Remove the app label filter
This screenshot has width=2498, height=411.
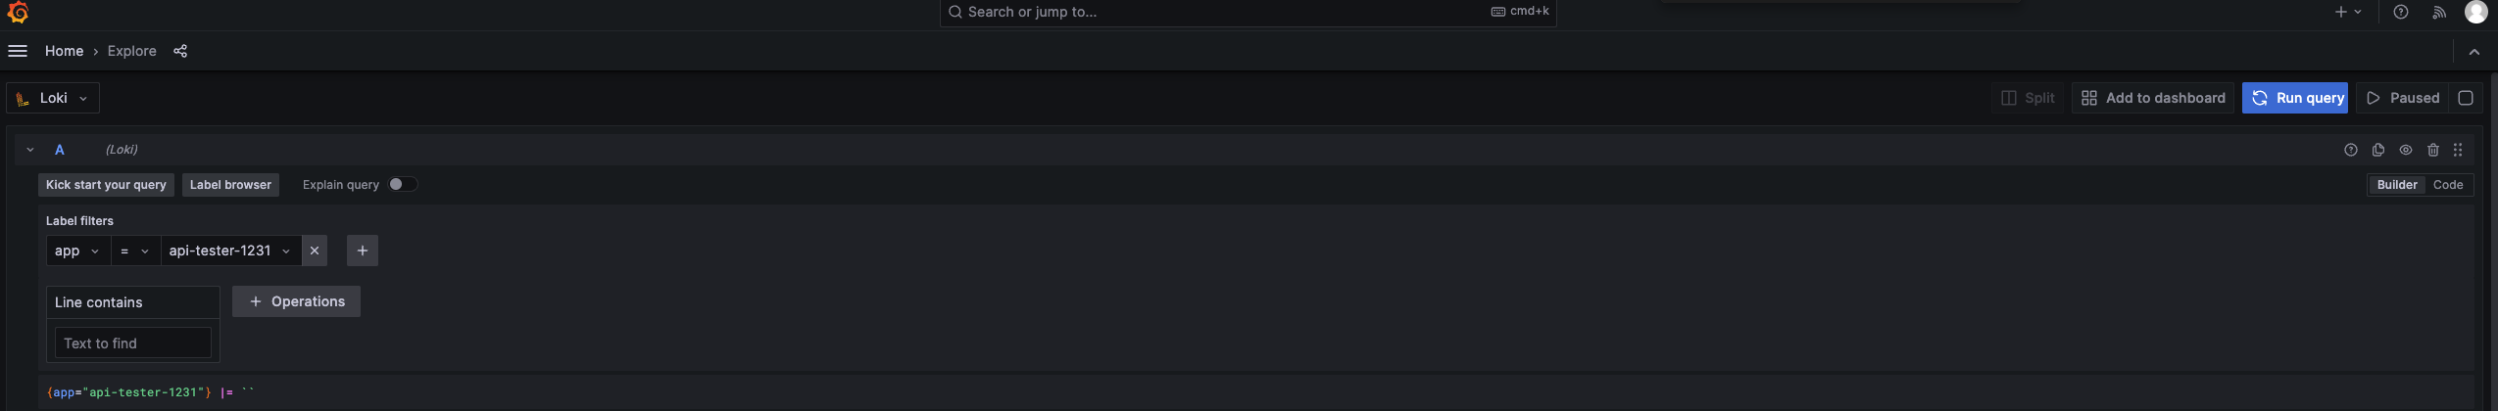pyautogui.click(x=315, y=251)
